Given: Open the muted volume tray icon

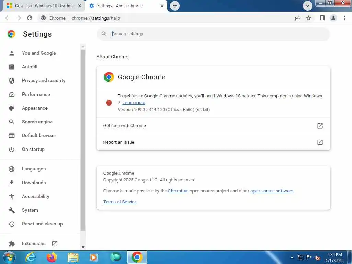Looking at the screenshot, I should pyautogui.click(x=317, y=257).
